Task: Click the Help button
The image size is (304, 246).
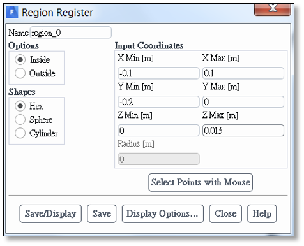Action: pyautogui.click(x=262, y=213)
